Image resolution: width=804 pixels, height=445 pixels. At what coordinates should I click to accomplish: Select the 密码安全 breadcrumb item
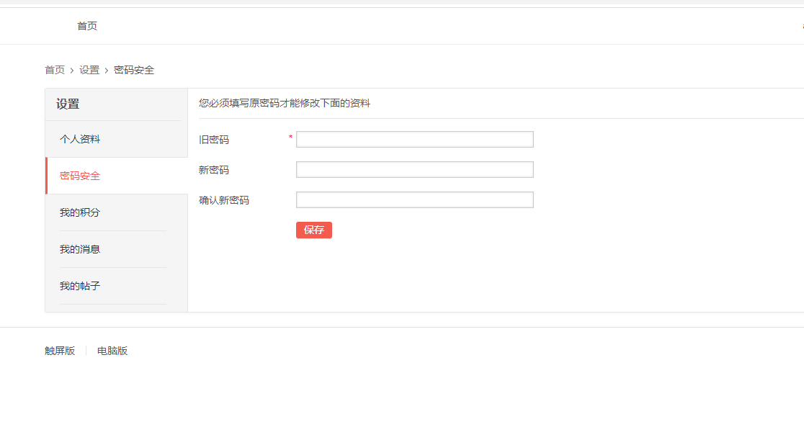(133, 70)
